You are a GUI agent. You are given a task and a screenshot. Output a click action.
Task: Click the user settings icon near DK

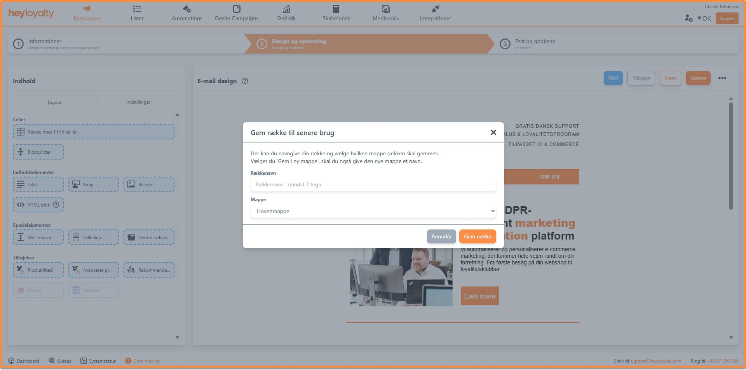688,18
